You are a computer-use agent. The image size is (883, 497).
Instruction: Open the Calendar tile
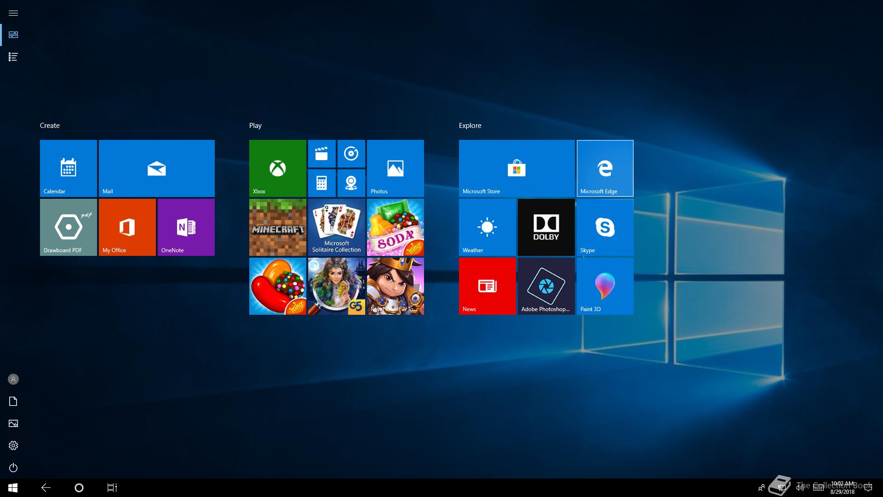click(x=69, y=168)
